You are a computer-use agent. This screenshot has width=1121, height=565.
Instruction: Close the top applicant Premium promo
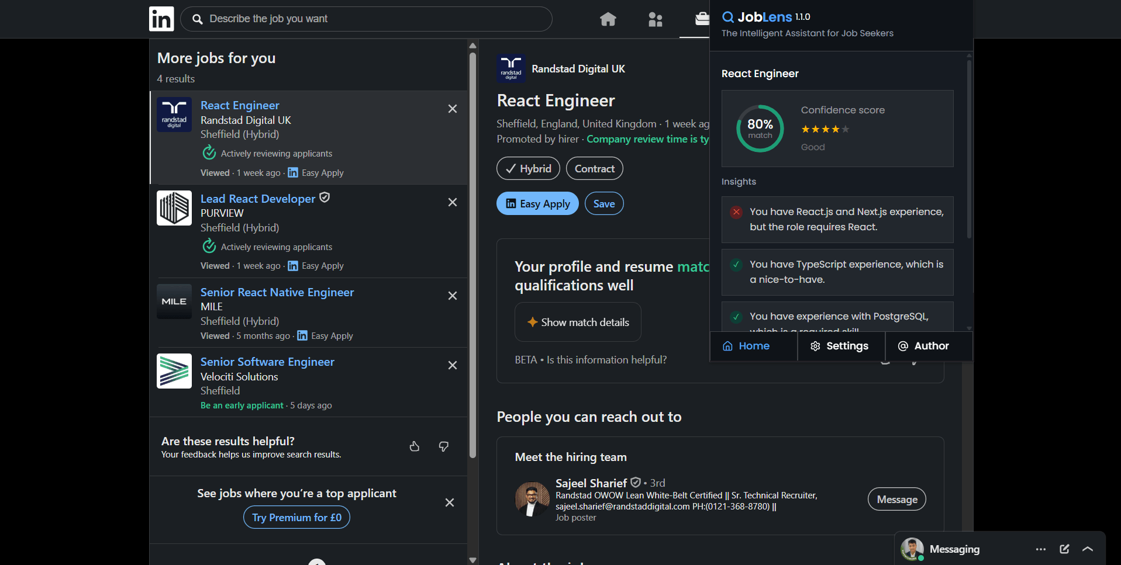(x=450, y=502)
